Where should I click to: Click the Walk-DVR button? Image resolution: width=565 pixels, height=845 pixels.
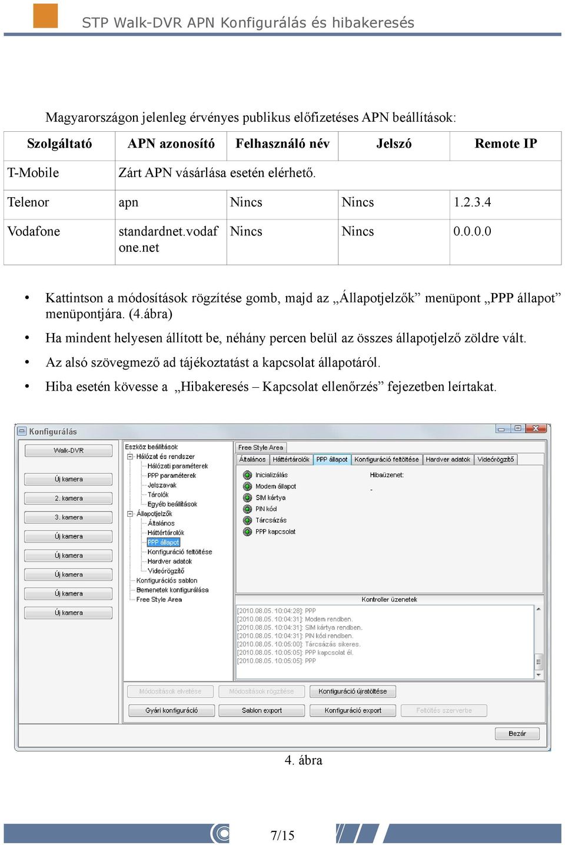[68, 451]
